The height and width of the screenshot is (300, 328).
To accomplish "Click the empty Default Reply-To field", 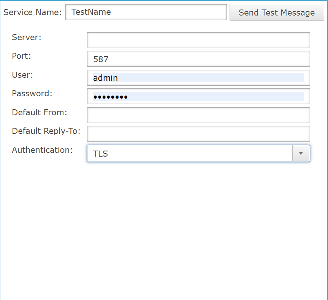I will [x=198, y=134].
